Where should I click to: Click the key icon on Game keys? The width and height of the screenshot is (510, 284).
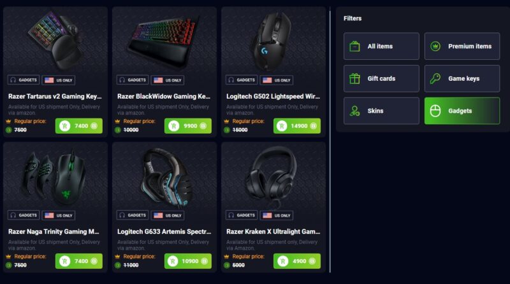[x=435, y=78]
